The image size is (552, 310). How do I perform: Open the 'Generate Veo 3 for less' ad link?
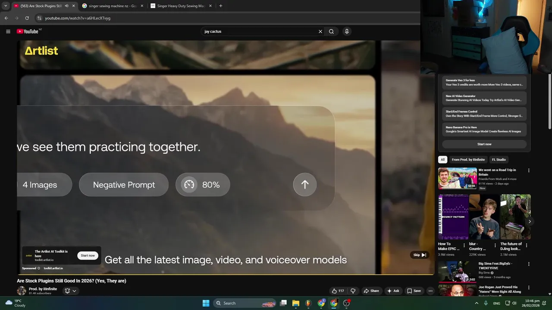[x=484, y=82]
